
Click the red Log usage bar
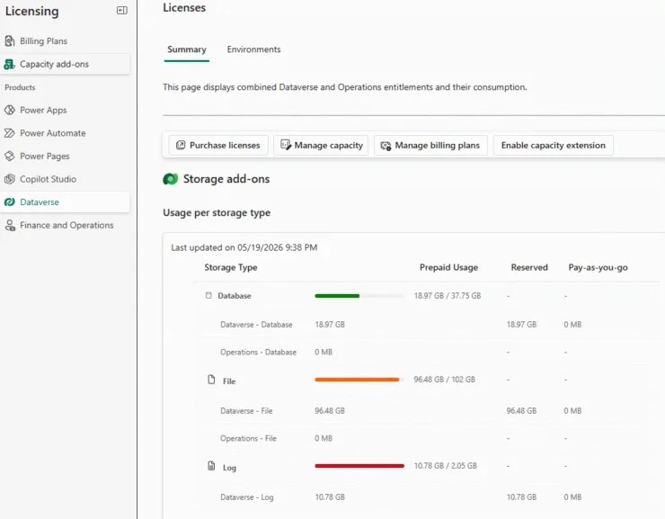pos(359,466)
